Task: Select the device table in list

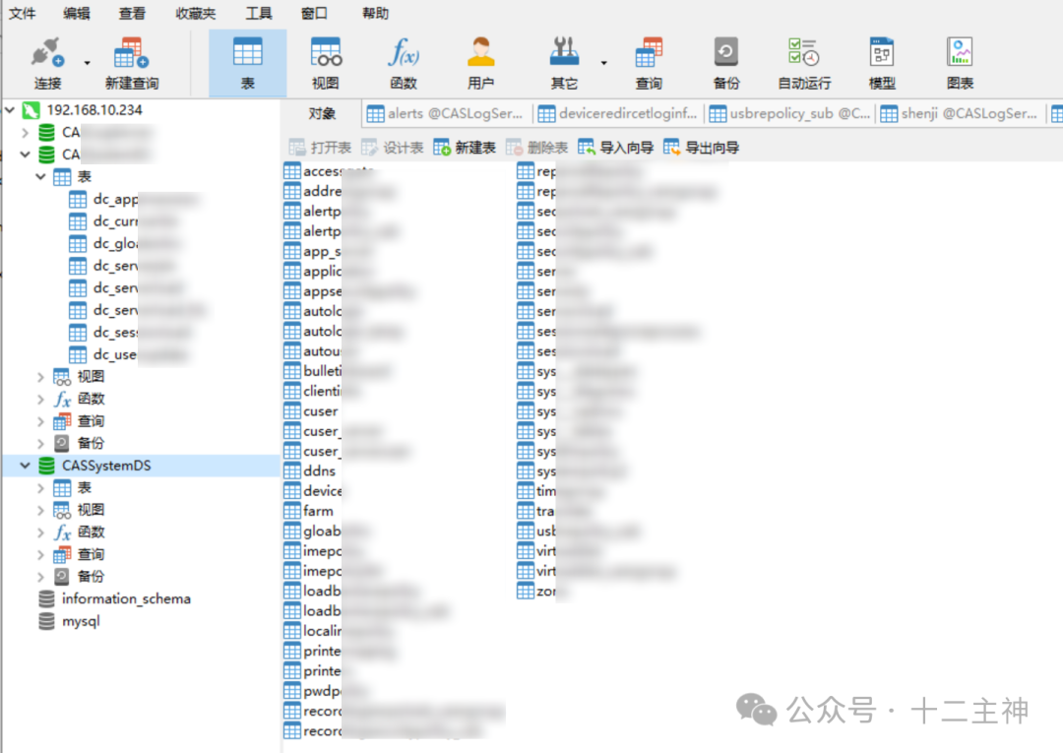Action: (x=313, y=491)
